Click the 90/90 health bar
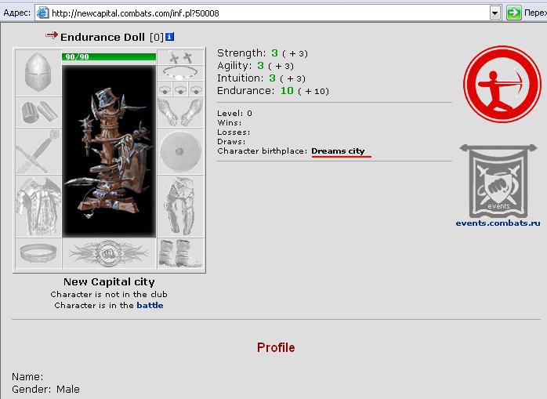 click(x=109, y=56)
